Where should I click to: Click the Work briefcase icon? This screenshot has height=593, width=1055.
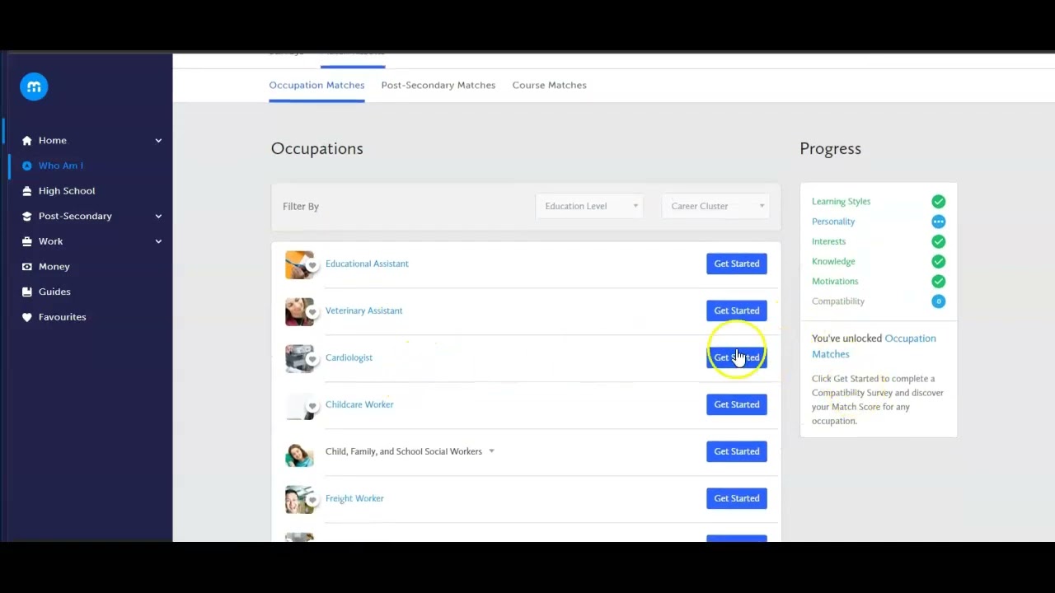26,241
